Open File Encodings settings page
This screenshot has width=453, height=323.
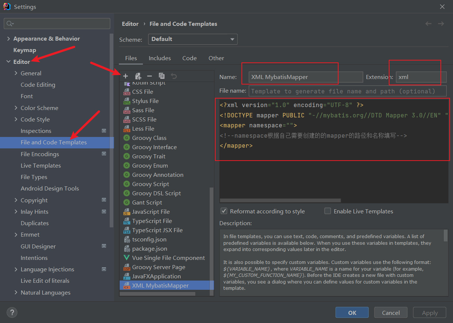click(x=40, y=154)
